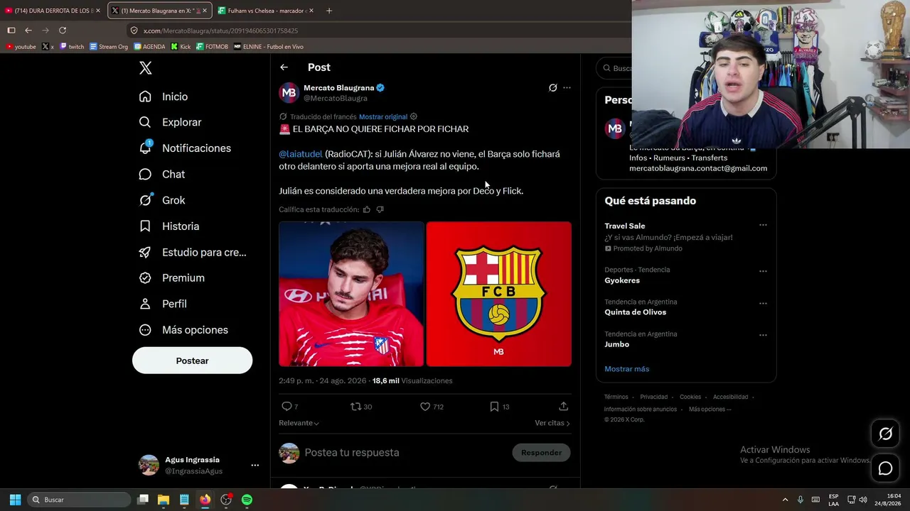Switch to the Fulham vs Chelsea tab
Screen dimensions: 910x511
pyautogui.click(x=266, y=11)
